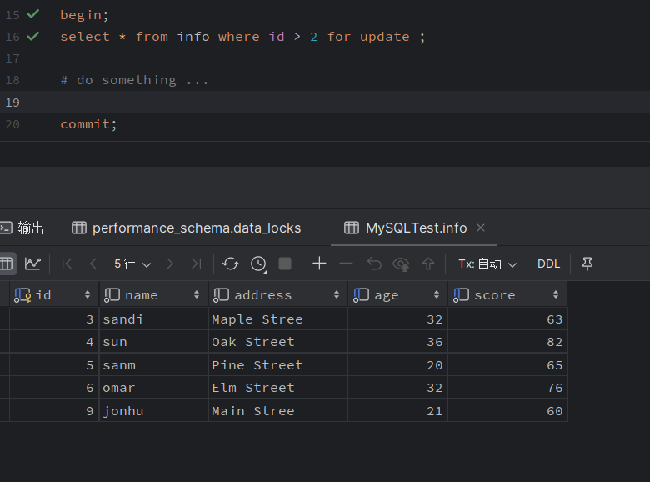Place cursor on the commit; statement

[x=88, y=124]
